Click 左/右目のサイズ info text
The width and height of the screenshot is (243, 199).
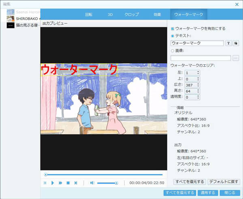pos(192,158)
